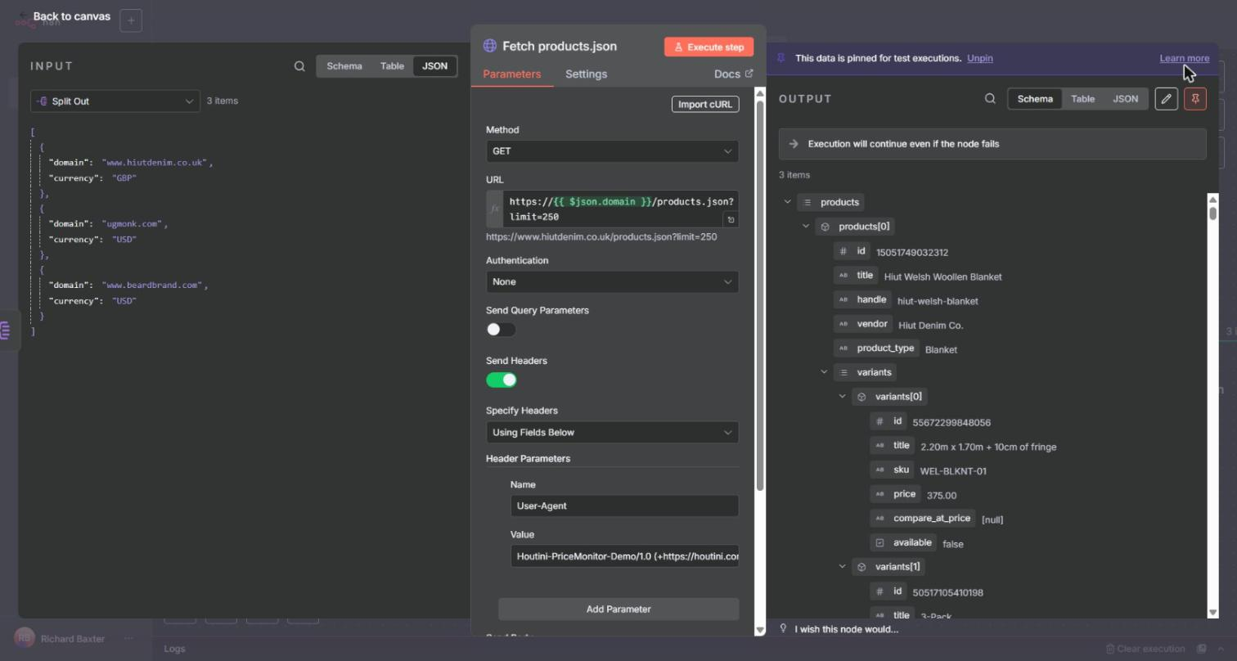Click the pencil edit output icon
Viewport: 1237px width, 661px height.
click(1167, 99)
